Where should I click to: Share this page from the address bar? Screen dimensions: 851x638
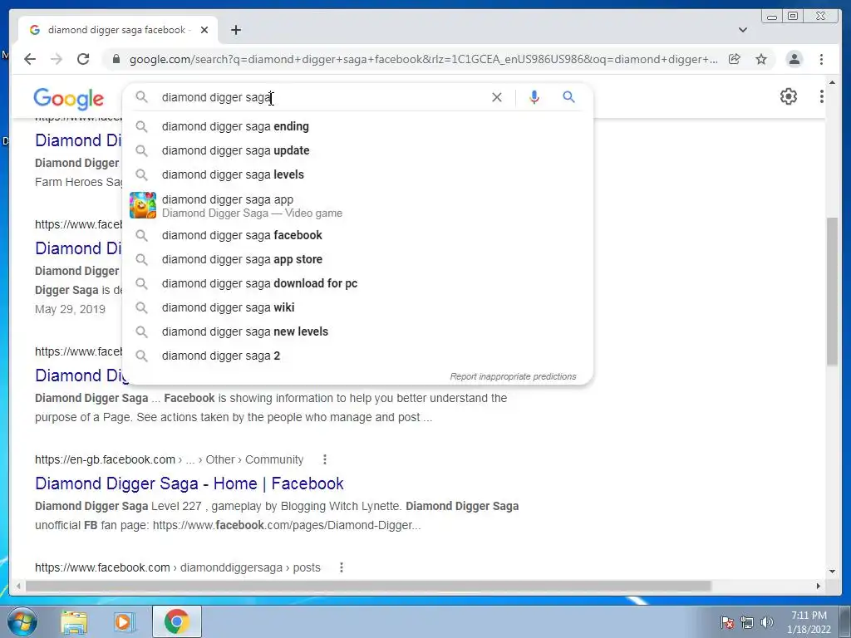[x=735, y=59]
